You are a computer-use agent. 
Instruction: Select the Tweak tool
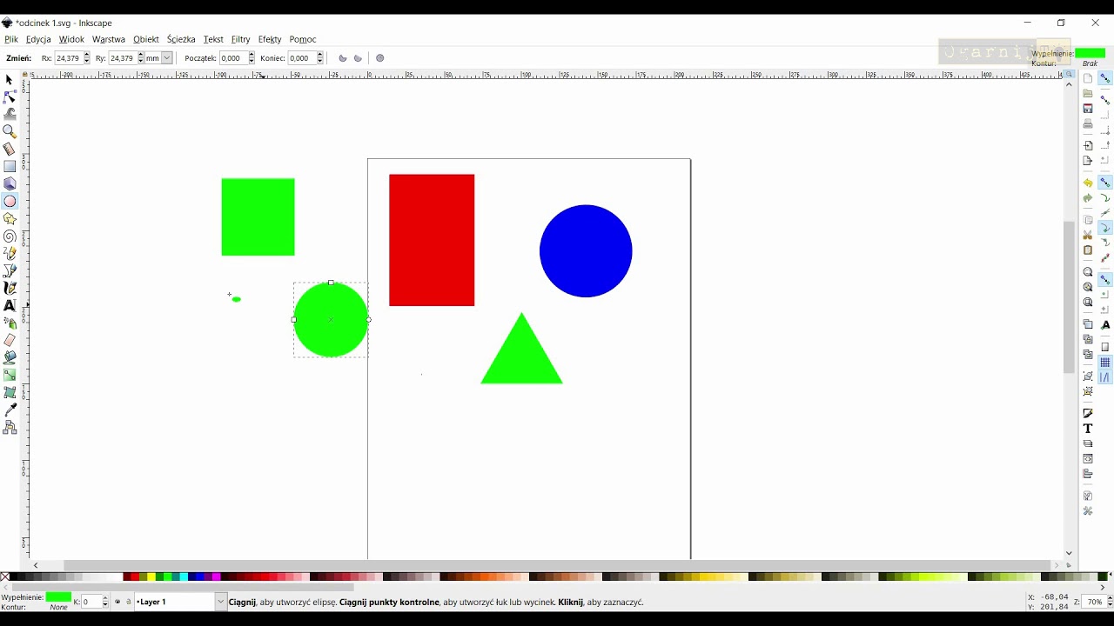pos(10,115)
